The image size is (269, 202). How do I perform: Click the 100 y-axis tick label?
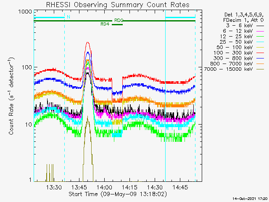click(x=27, y=67)
